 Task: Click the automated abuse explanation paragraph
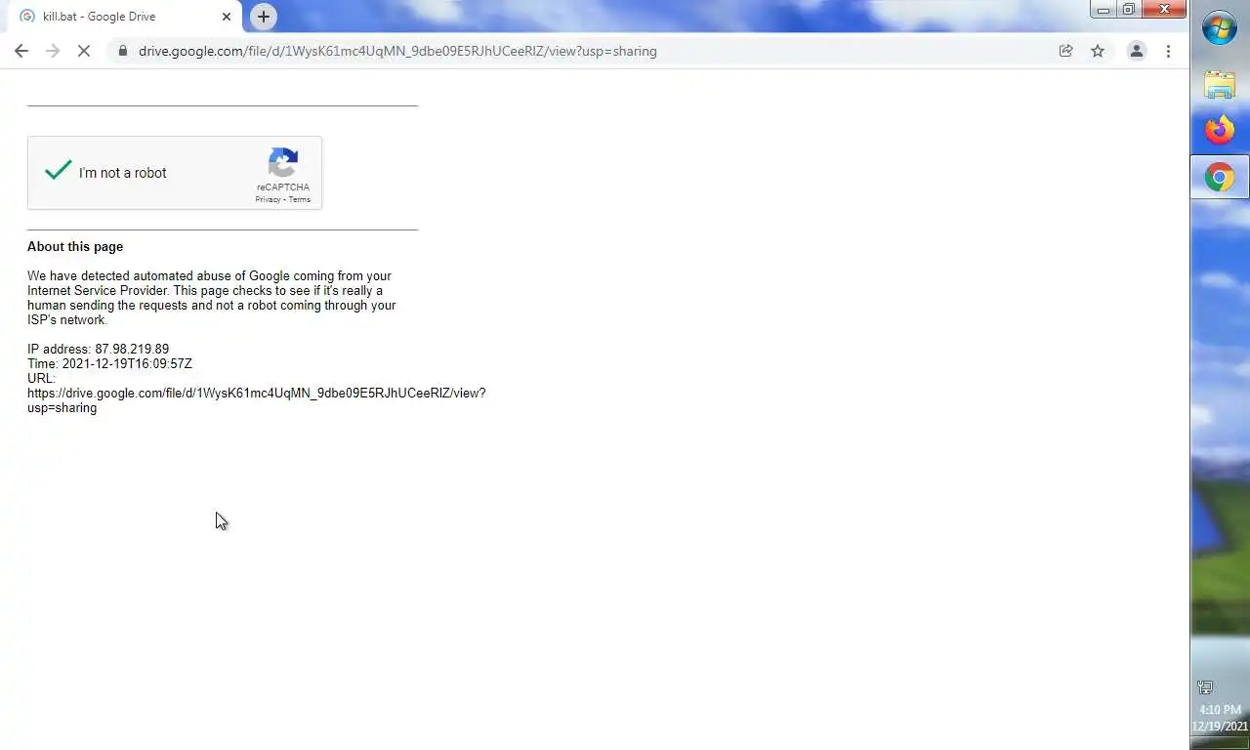coord(212,298)
